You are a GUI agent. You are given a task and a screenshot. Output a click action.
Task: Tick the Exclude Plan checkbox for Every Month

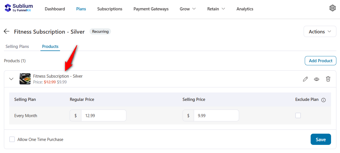(x=298, y=115)
